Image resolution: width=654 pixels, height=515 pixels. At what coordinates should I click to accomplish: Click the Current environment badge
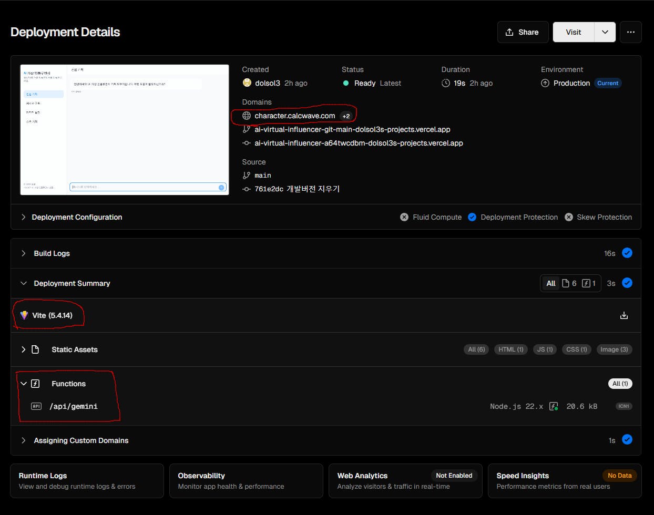pos(608,83)
